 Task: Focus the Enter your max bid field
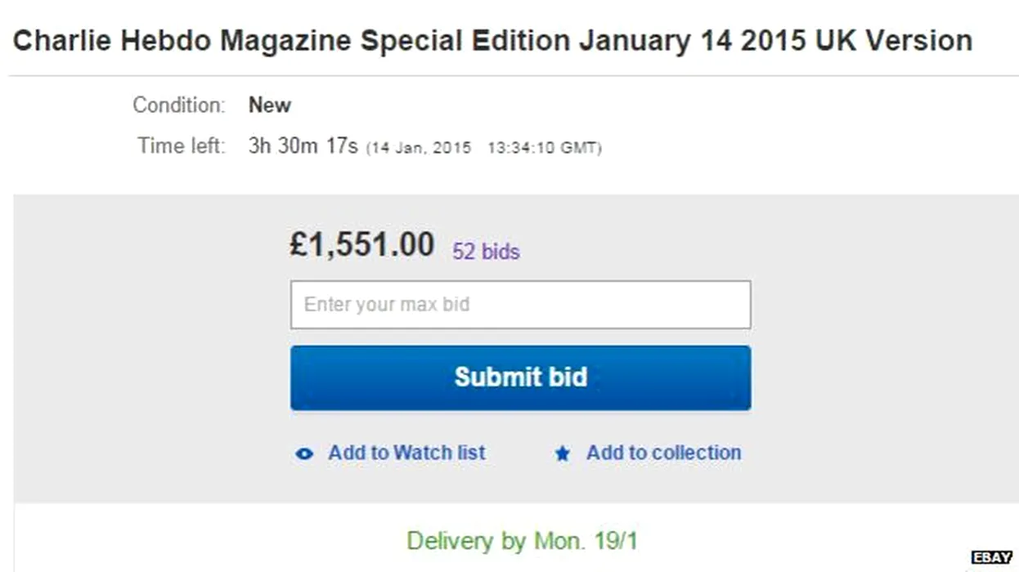pyautogui.click(x=520, y=305)
